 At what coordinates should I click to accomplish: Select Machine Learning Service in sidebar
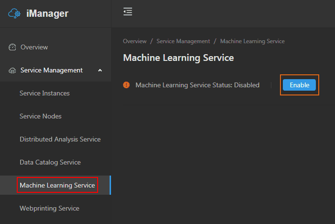pos(57,185)
